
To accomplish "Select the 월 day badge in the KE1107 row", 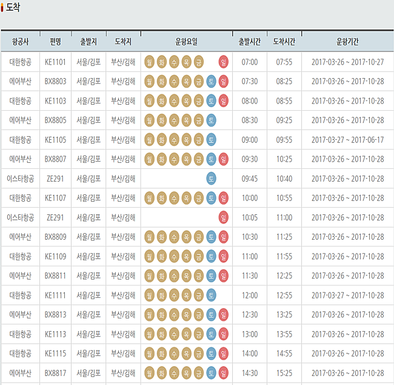I will coord(149,198).
